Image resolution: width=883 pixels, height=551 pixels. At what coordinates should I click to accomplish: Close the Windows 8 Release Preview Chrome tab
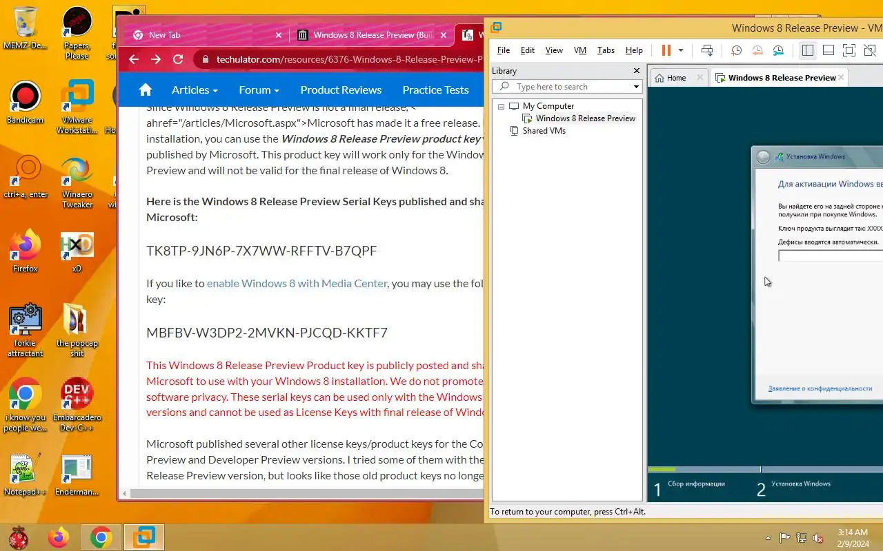point(444,35)
